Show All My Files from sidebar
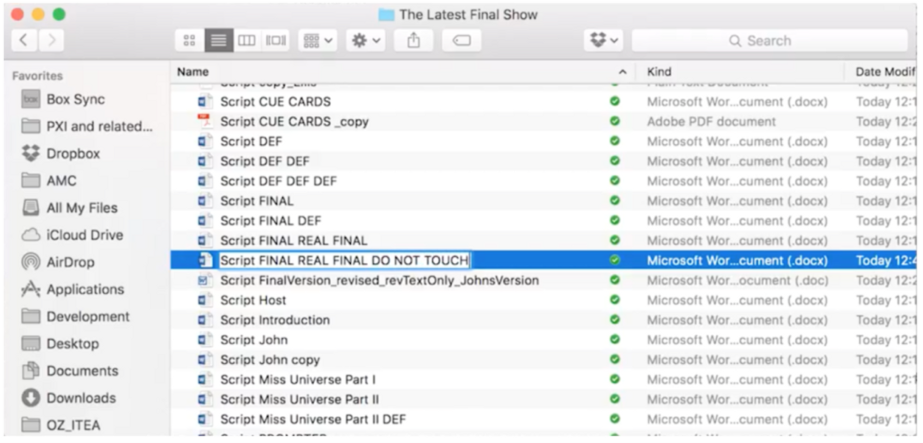The height and width of the screenshot is (443, 923). 69,208
